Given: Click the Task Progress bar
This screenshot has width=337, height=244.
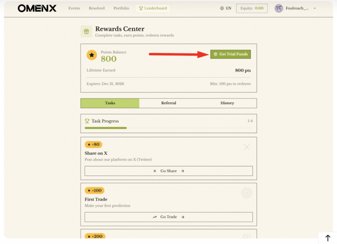Looking at the screenshot, I should click(x=168, y=128).
